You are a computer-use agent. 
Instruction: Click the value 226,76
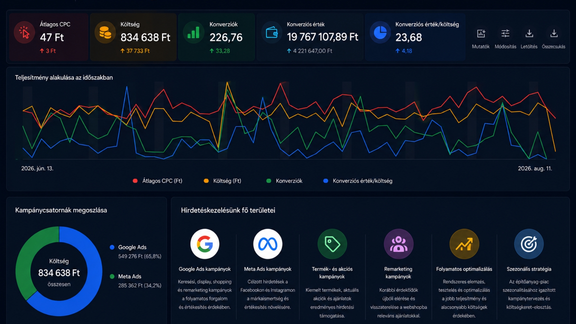[x=226, y=37]
